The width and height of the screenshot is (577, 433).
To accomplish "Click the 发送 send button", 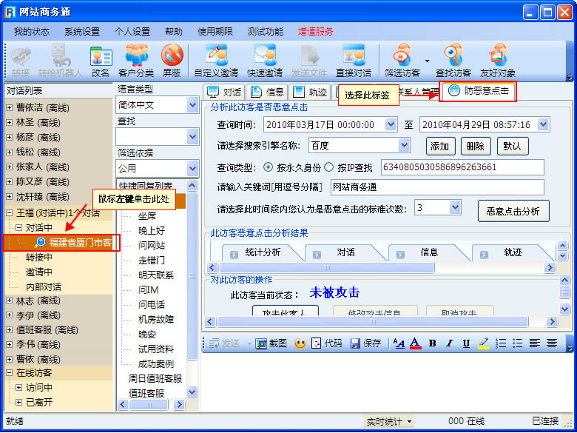I will [x=224, y=343].
